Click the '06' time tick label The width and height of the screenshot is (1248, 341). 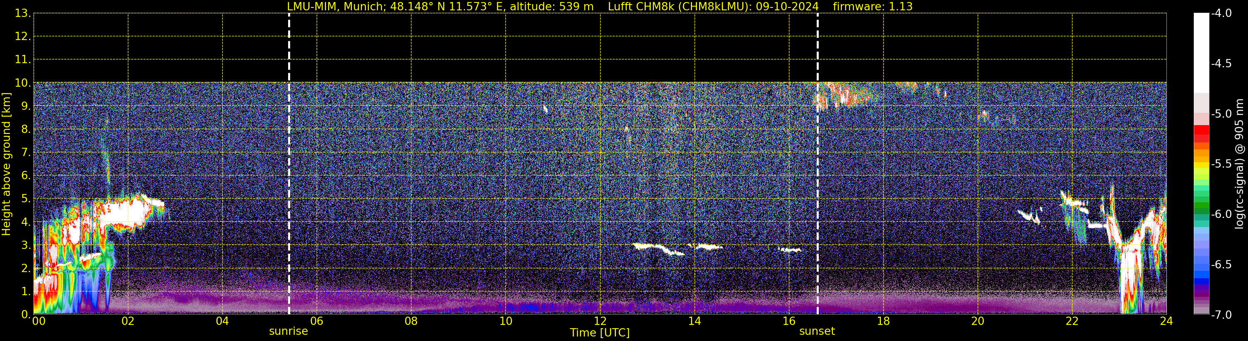pos(317,321)
